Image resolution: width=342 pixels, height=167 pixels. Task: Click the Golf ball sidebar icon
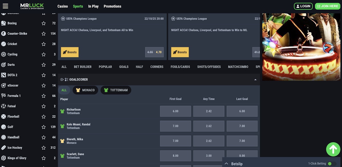click(3, 127)
